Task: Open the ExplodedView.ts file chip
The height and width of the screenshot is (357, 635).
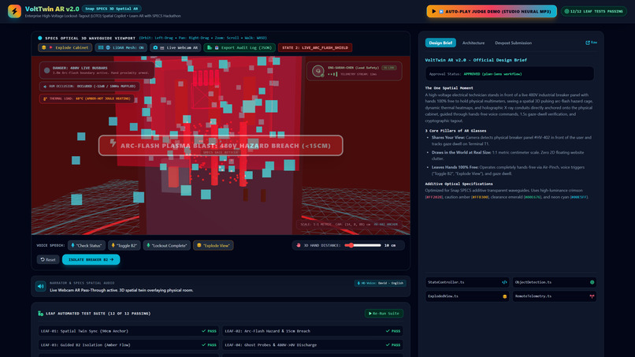Action: coord(467,296)
